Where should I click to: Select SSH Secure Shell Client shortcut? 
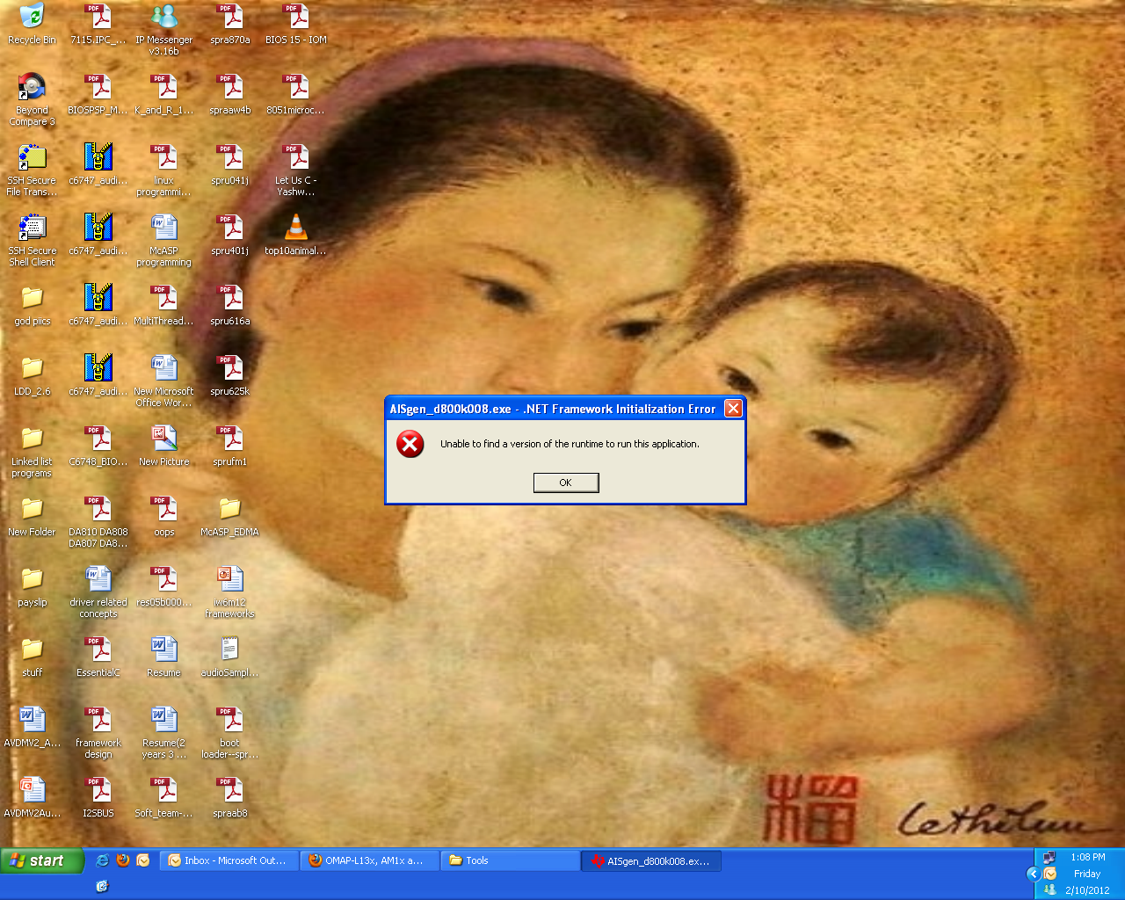[x=32, y=240]
